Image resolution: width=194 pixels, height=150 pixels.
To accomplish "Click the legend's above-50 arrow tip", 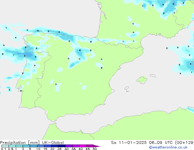I will click(x=97, y=146).
